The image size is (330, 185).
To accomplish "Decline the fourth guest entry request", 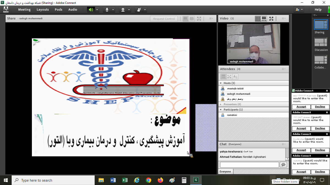I will tap(320, 172).
